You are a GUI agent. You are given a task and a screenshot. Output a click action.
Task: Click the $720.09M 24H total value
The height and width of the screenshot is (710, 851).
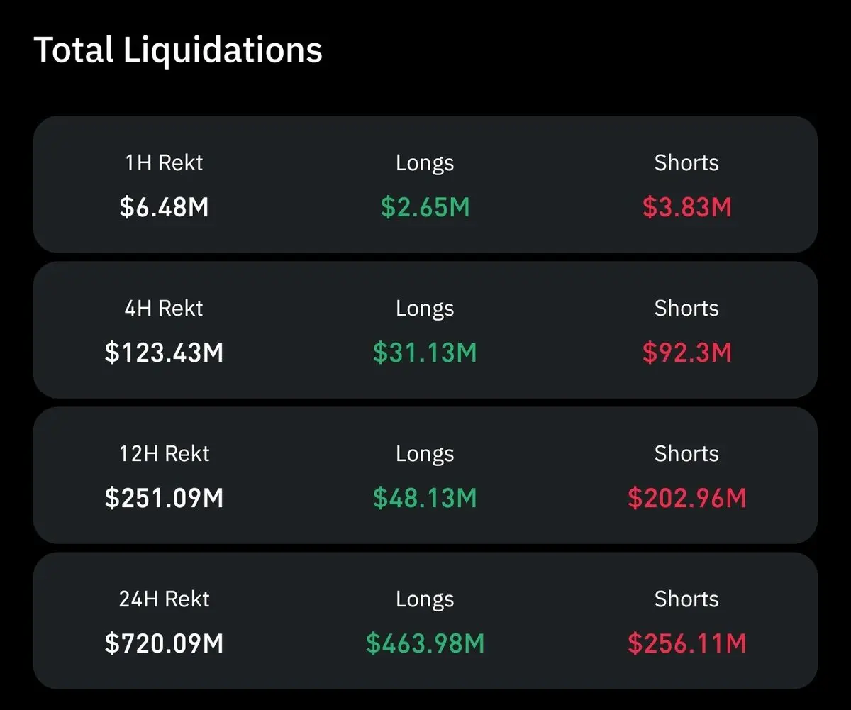[164, 643]
